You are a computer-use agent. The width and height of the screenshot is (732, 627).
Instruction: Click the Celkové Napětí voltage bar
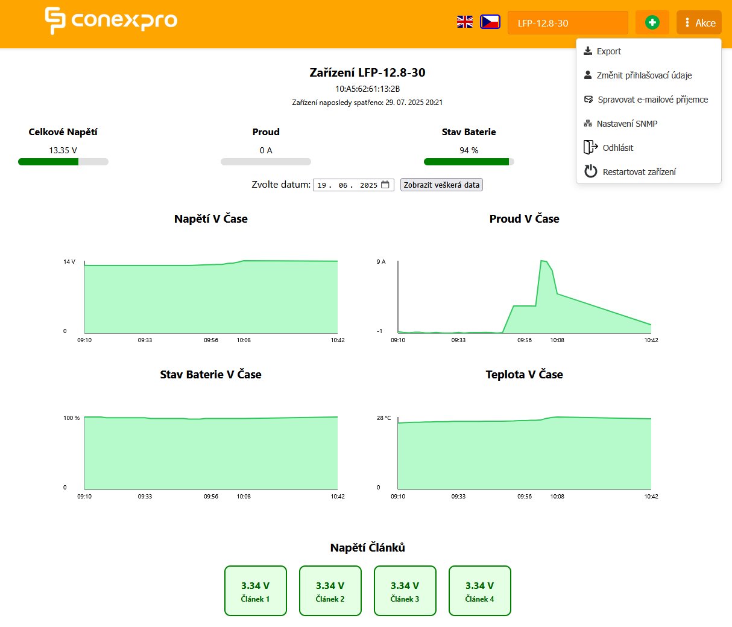click(x=63, y=162)
